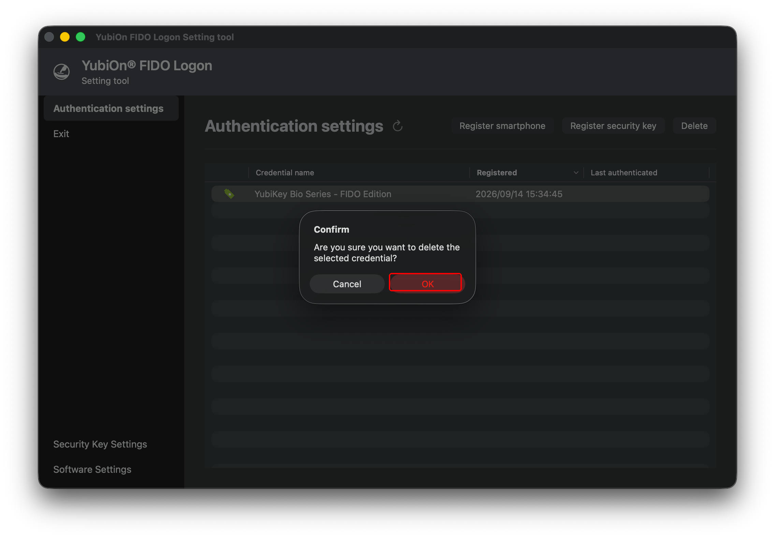Click the yellow minimize window button

(x=65, y=37)
